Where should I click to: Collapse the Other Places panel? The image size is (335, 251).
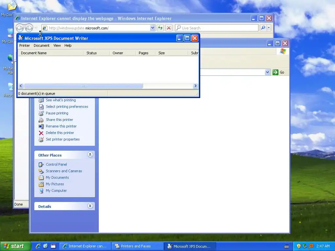click(x=90, y=155)
